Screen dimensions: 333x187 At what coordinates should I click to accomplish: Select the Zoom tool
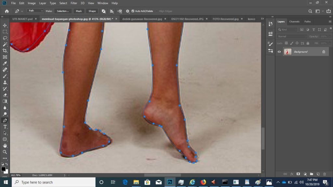(5, 152)
